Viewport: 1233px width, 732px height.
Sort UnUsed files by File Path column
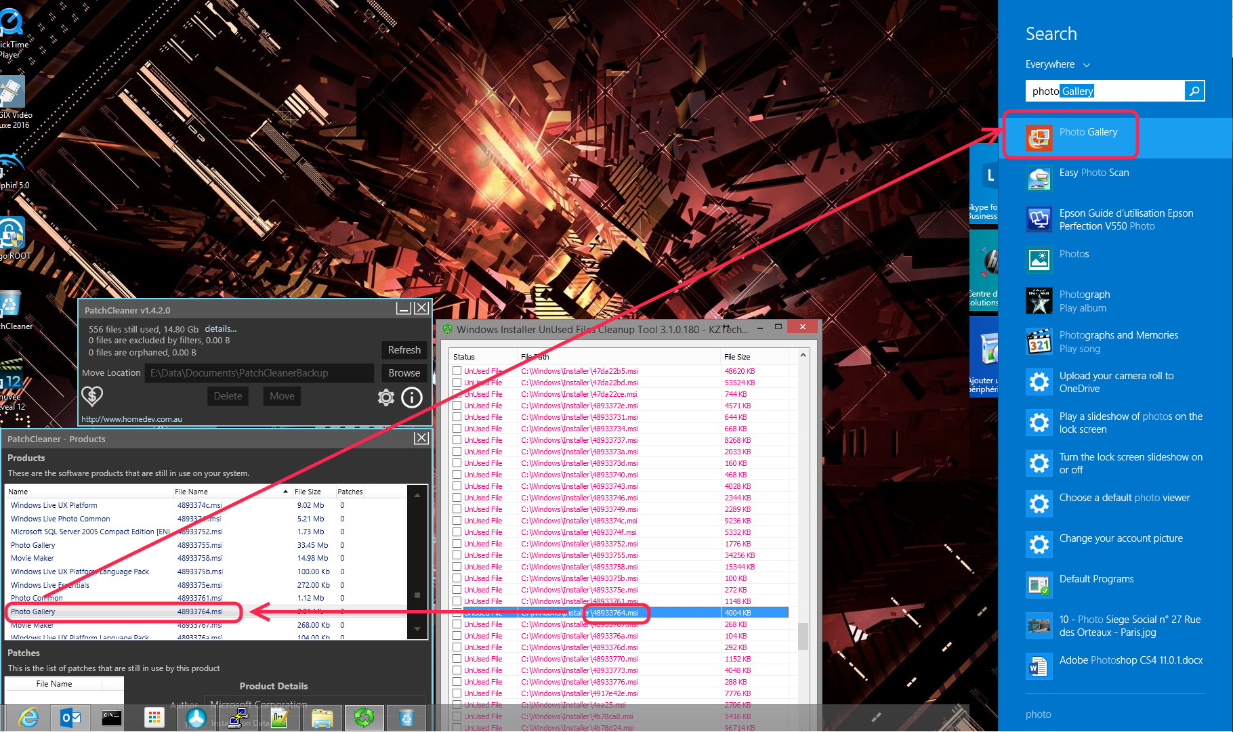tap(619, 357)
